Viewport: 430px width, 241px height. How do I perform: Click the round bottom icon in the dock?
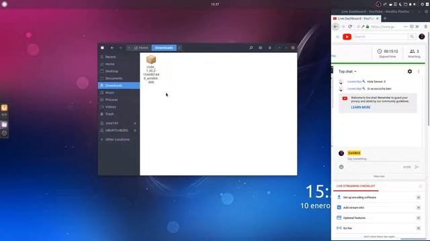4,133
